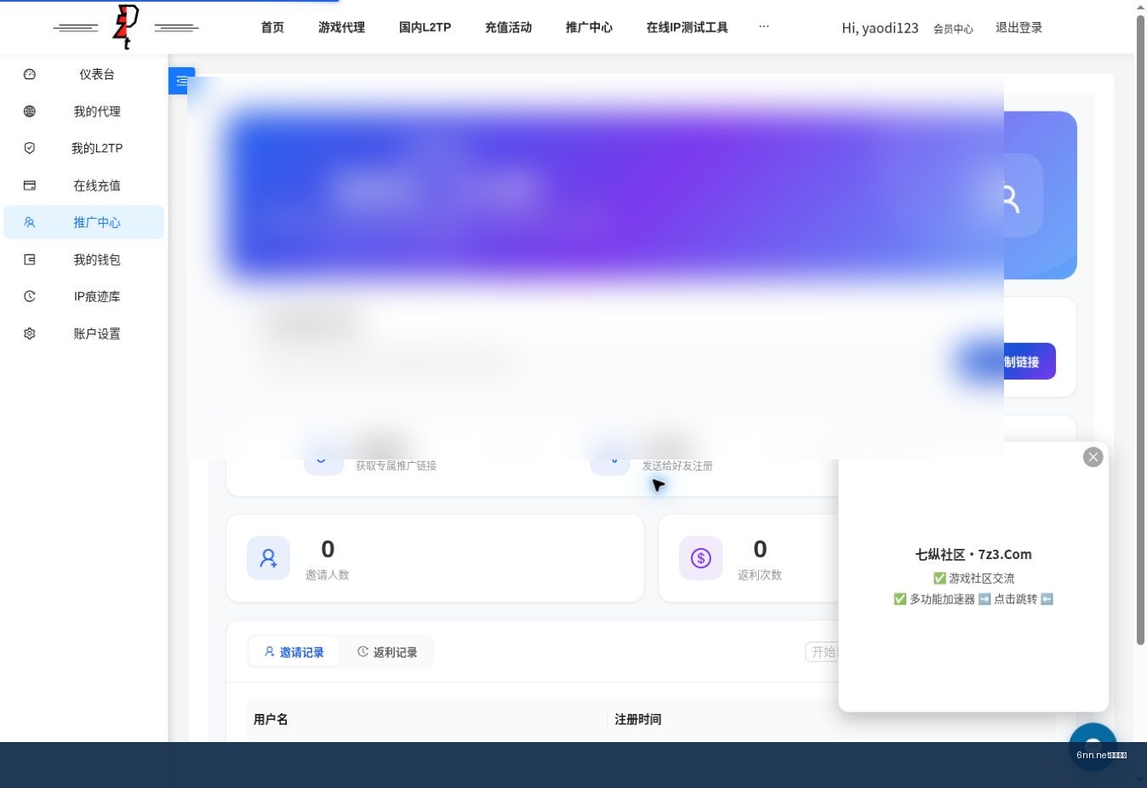
Task: Click the 返利次数 dollar coin icon
Action: click(x=701, y=558)
